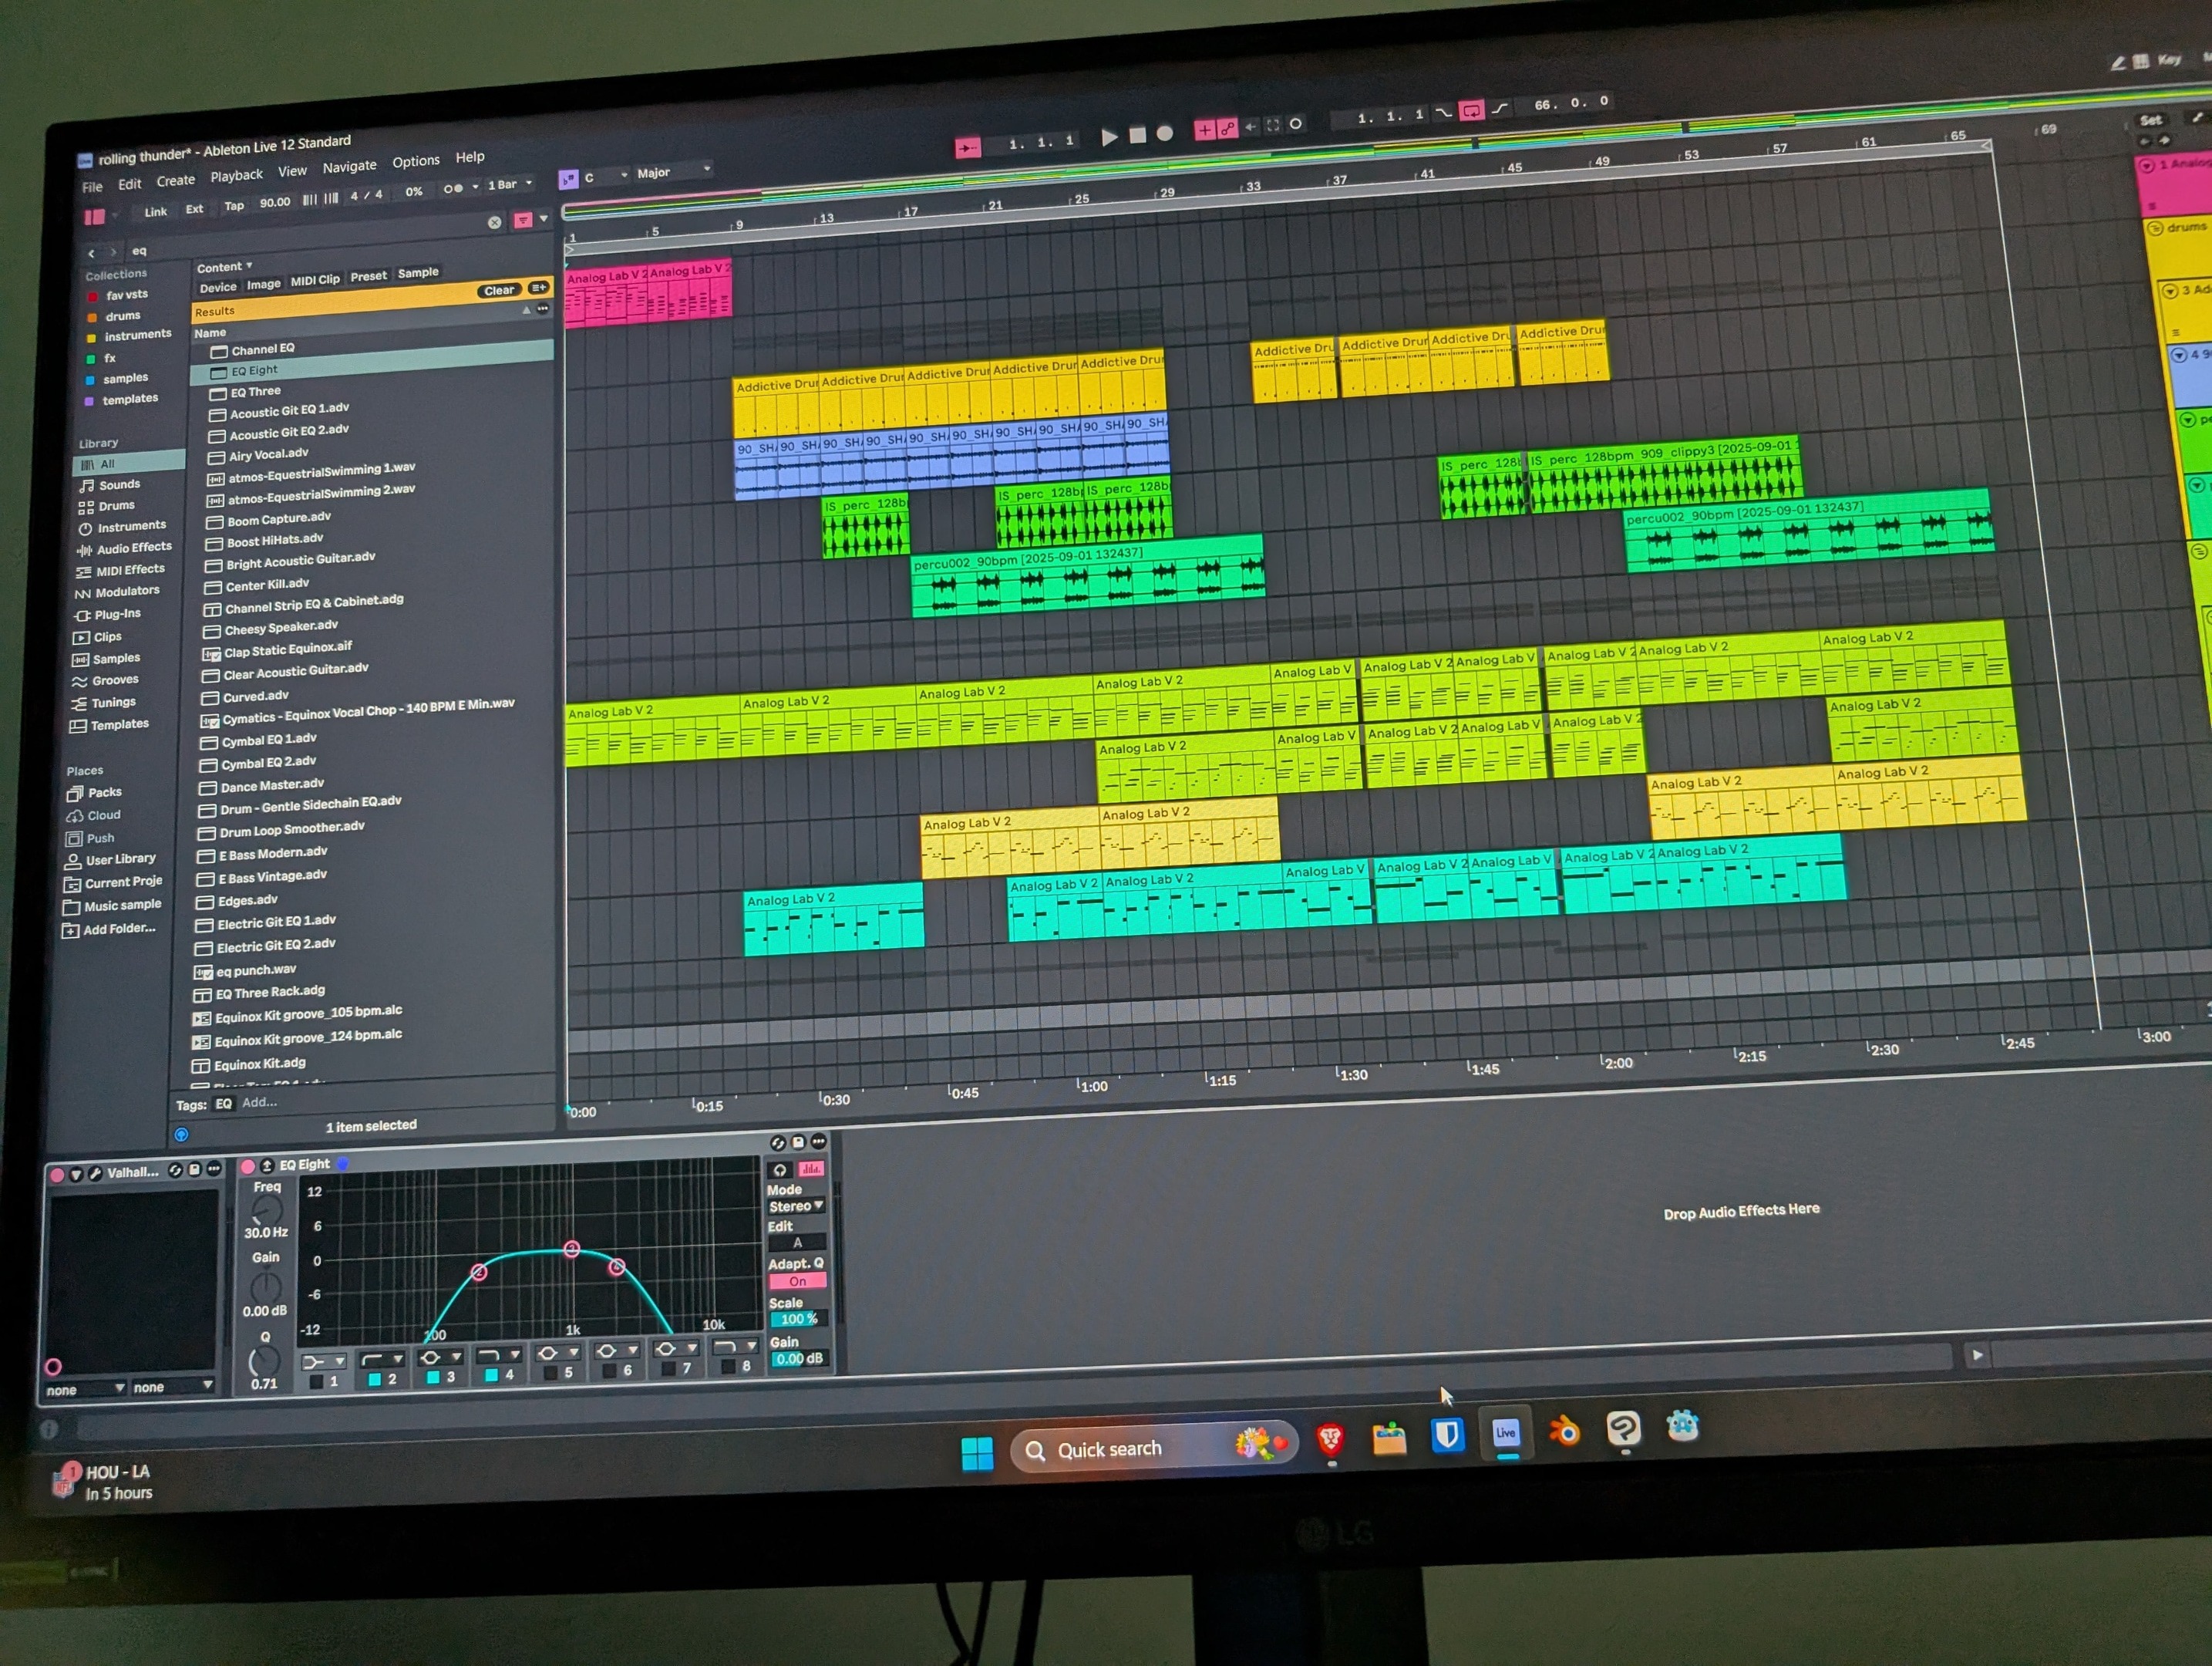Select the MIDI Clip filter tab
Screen dimensions: 2212x1666
click(x=315, y=280)
